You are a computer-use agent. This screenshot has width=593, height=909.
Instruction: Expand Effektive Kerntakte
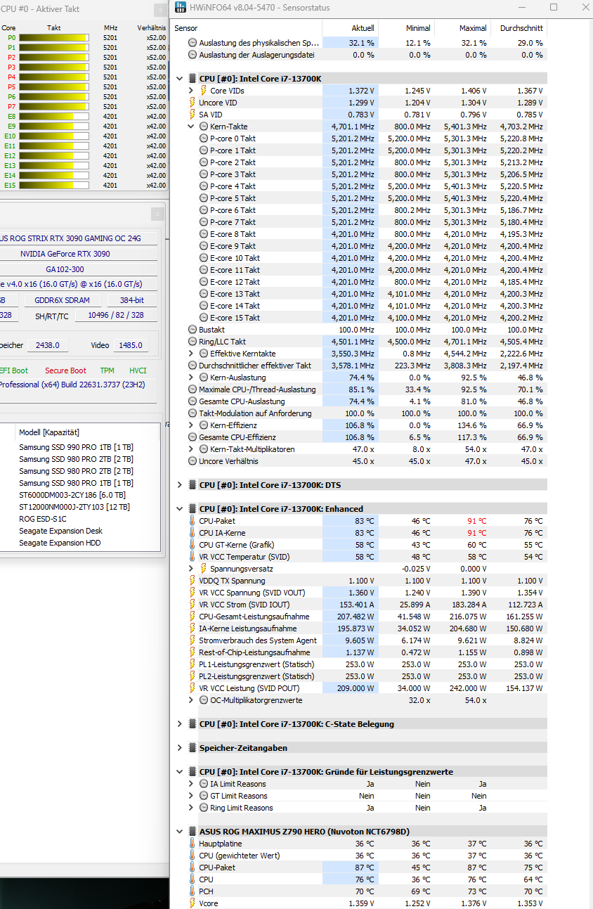[x=191, y=354]
